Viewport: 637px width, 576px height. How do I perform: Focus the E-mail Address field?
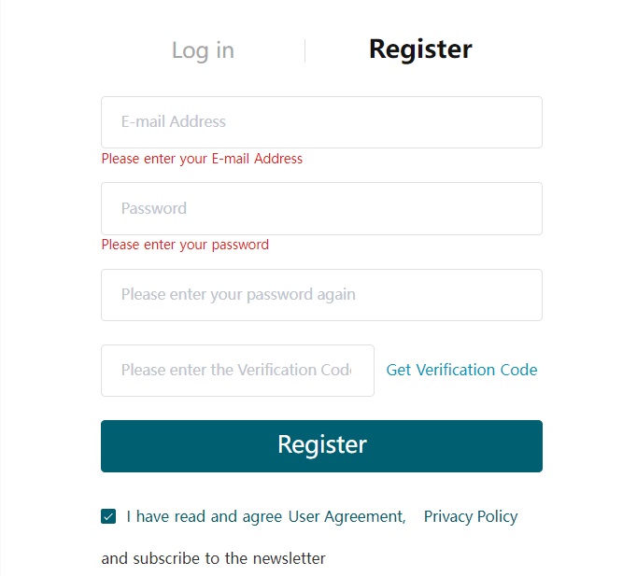321,122
